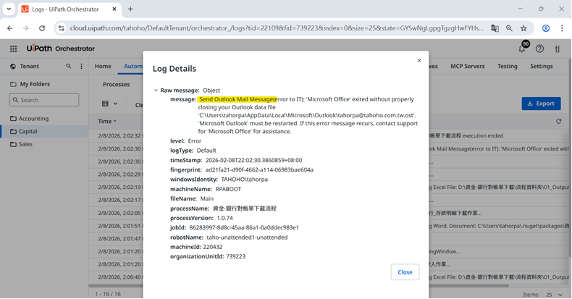This screenshot has width=572, height=299.
Task: Export the logs with Export button
Action: [x=541, y=104]
